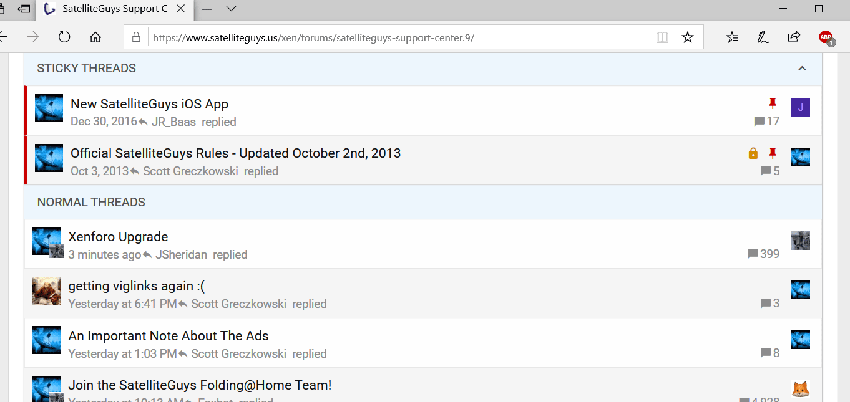
Task: Click the 3 minutes ago timestamp
Action: pyautogui.click(x=105, y=254)
